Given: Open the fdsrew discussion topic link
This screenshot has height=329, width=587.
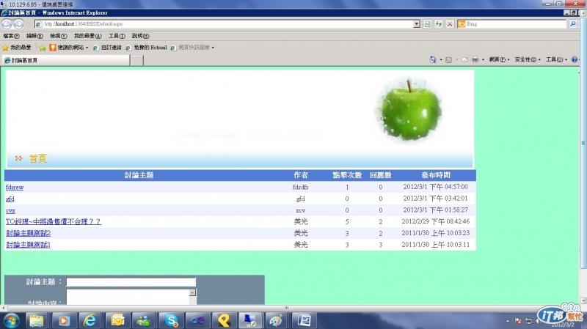Looking at the screenshot, I should pyautogui.click(x=15, y=188).
